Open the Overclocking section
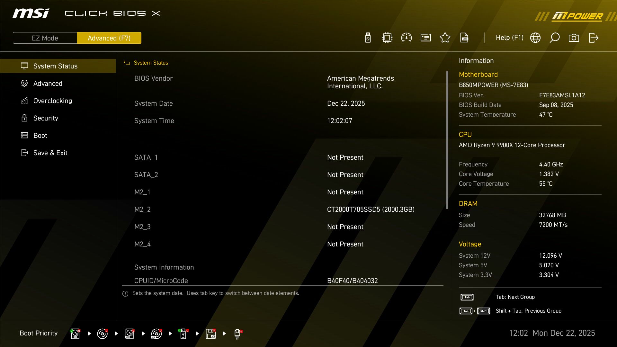 click(x=52, y=101)
